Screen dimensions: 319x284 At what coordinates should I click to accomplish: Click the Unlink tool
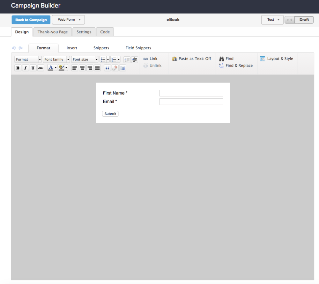pos(152,66)
